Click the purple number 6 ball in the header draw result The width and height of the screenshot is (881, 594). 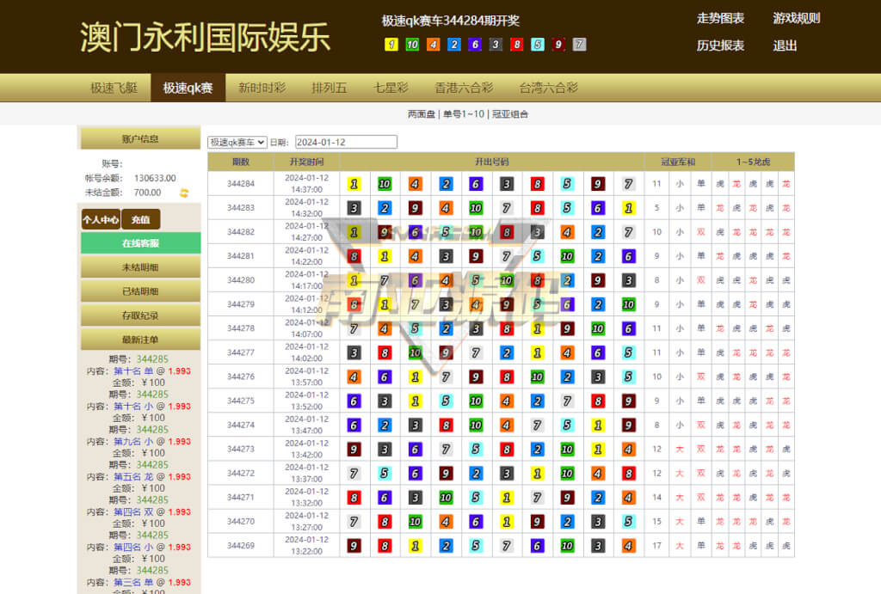coord(475,45)
